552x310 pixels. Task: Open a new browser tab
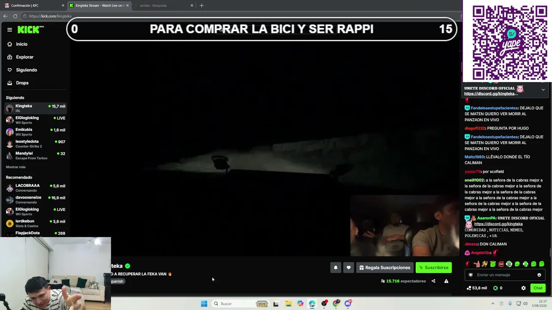(x=201, y=6)
